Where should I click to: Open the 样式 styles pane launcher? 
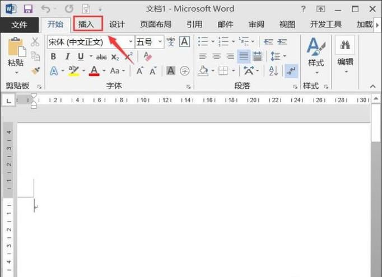[x=326, y=87]
